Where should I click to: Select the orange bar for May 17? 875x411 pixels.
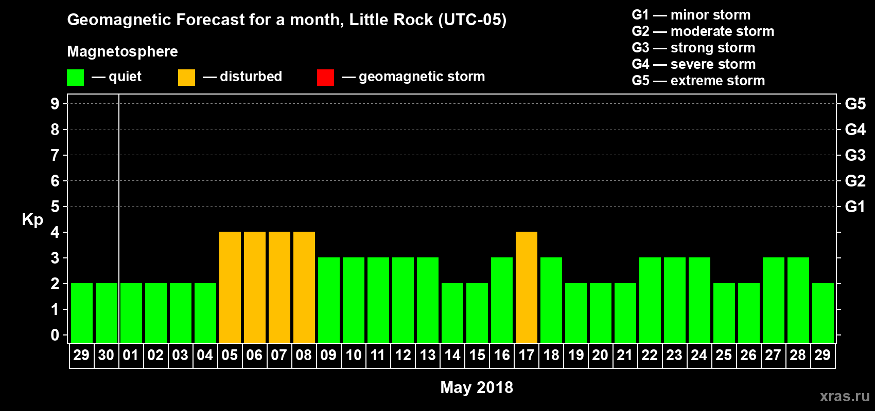tap(527, 287)
